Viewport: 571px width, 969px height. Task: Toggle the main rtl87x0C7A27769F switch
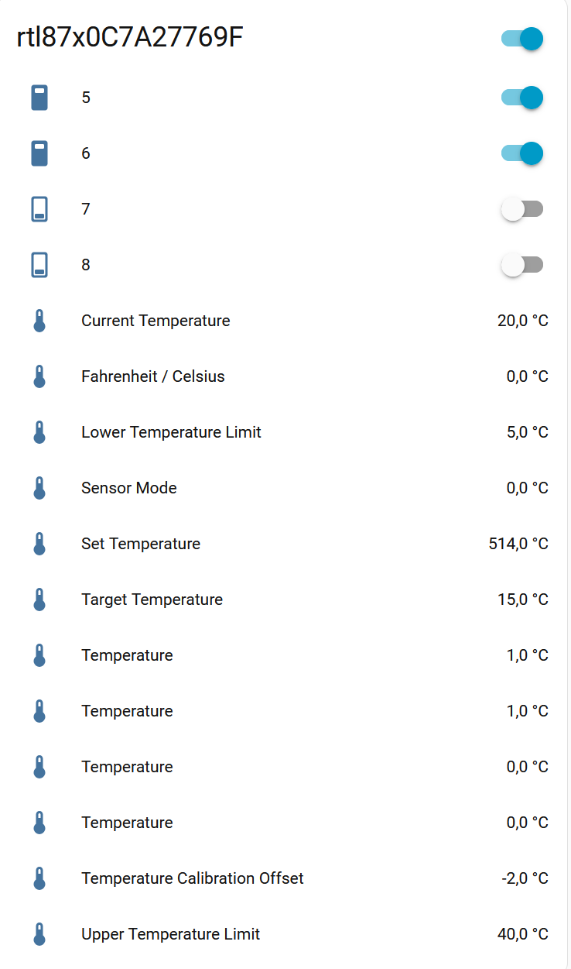(522, 39)
